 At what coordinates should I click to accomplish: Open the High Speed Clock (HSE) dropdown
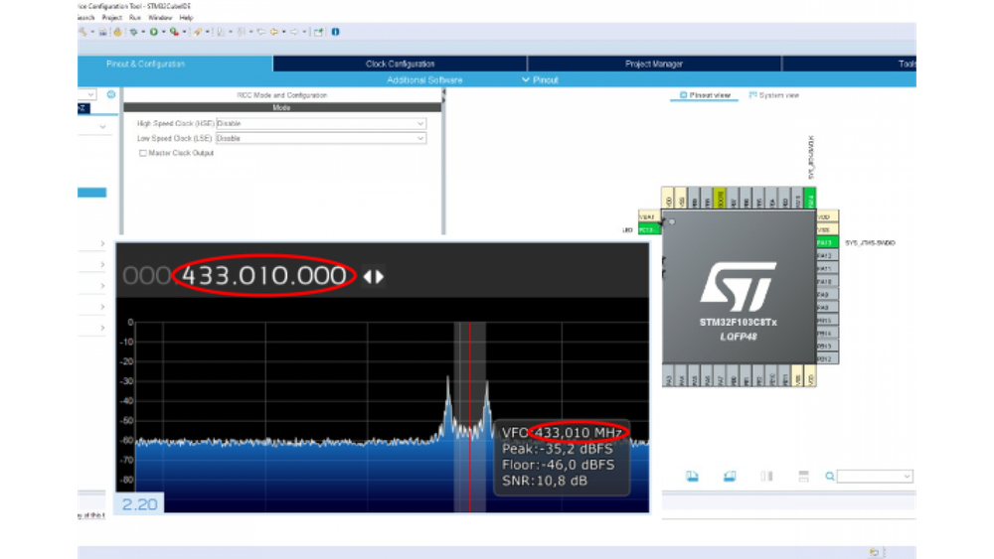(x=320, y=124)
